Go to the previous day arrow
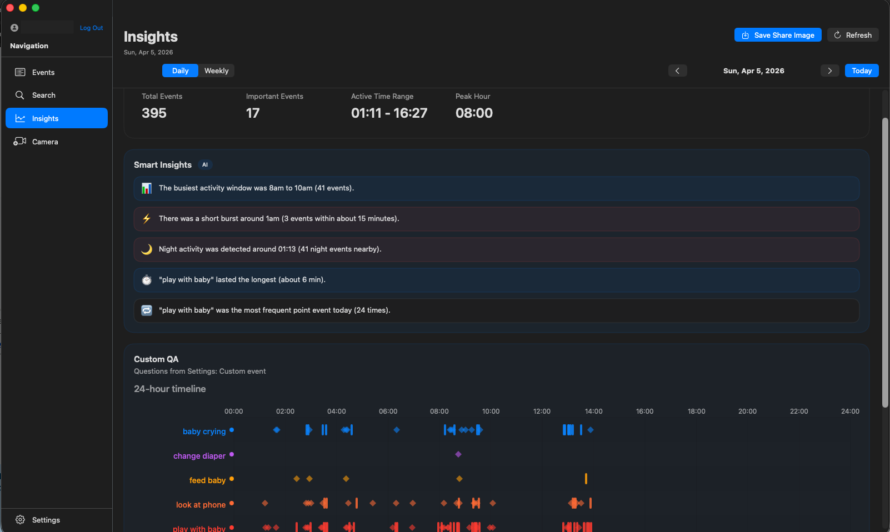The width and height of the screenshot is (890, 532). click(677, 71)
